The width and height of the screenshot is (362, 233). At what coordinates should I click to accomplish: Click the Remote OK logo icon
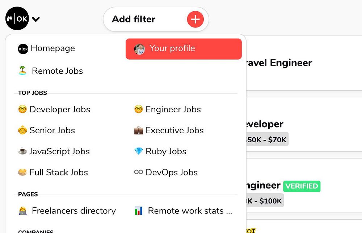pyautogui.click(x=17, y=18)
